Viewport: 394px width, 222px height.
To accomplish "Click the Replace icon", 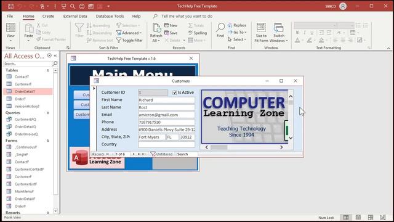I will point(230,25).
